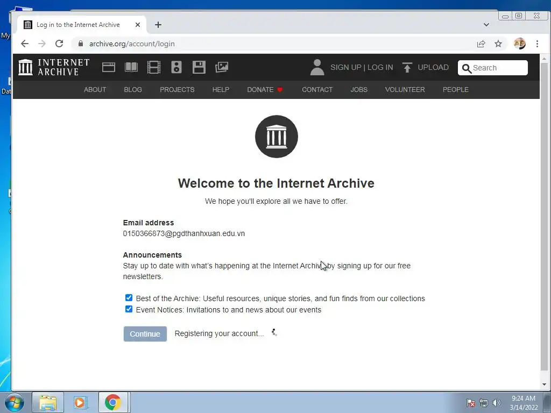Click the red heart next to DONATE
The width and height of the screenshot is (551, 413).
pos(280,90)
